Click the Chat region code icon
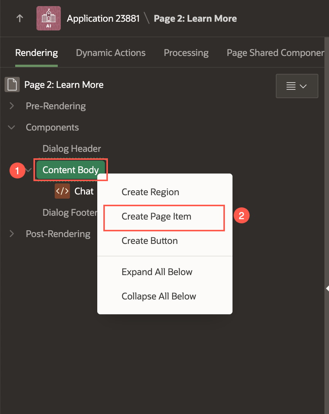Viewport: 329px width, 414px height. coord(62,191)
